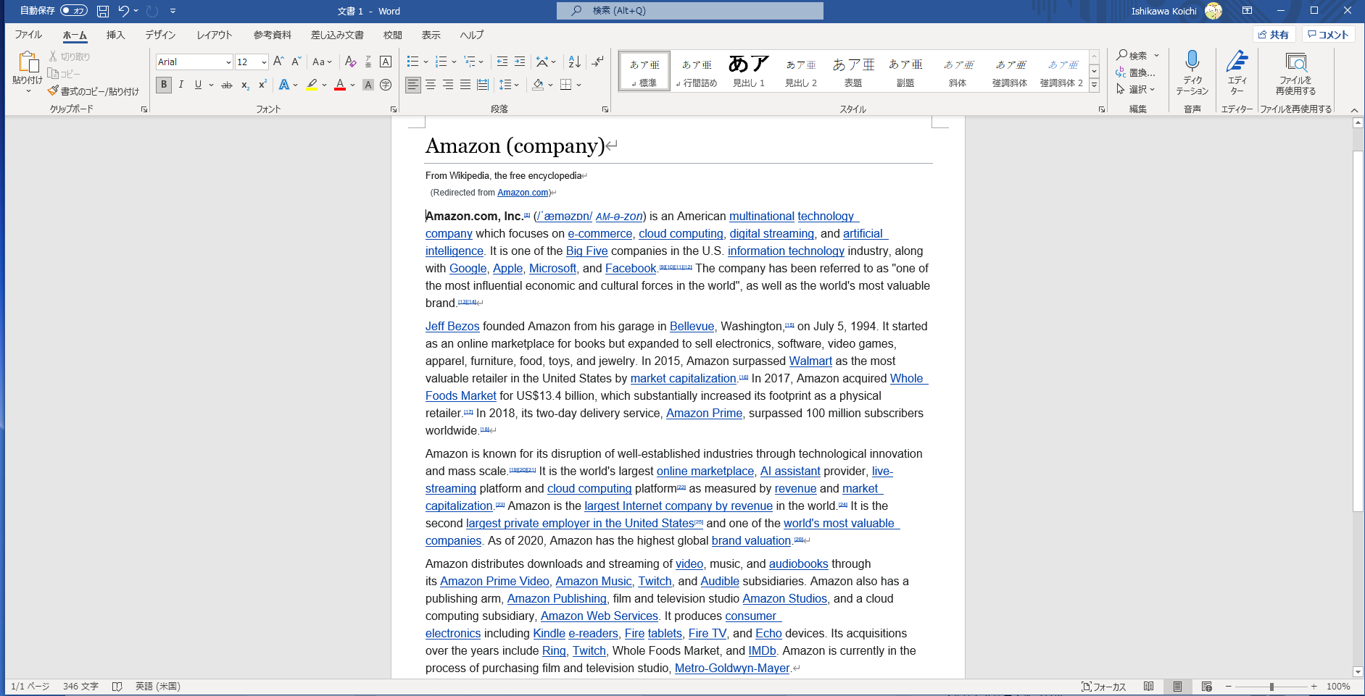The image size is (1365, 696).
Task: Open the Review tab
Action: 392,35
